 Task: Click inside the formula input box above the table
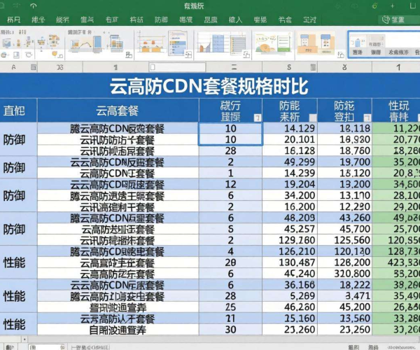click(x=177, y=67)
